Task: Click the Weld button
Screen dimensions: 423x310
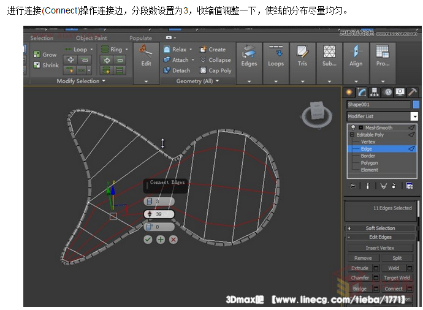Action: pyautogui.click(x=394, y=268)
